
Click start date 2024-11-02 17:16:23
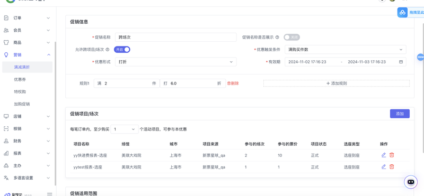pyautogui.click(x=307, y=62)
